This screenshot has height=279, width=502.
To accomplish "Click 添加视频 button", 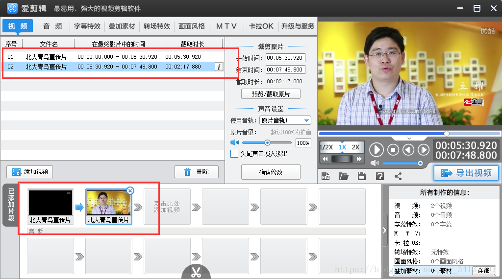I will [30, 172].
